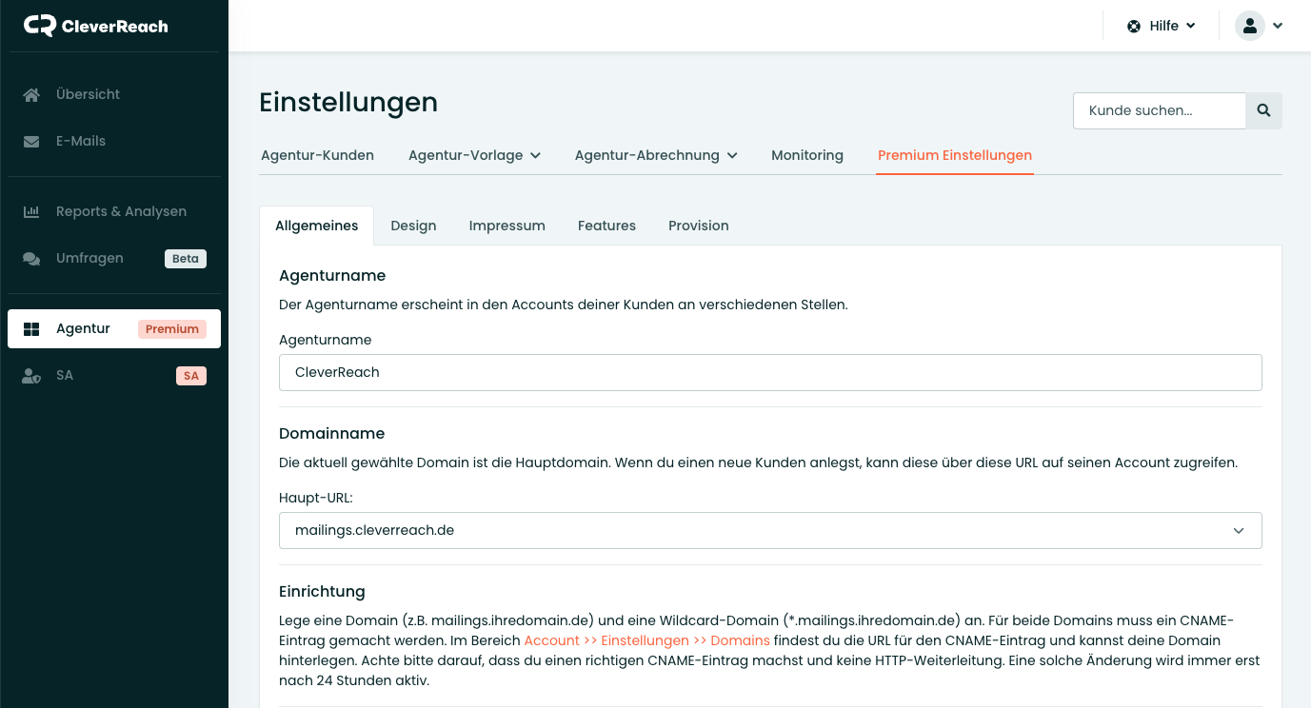Click the Einrichtung section heading

[322, 591]
